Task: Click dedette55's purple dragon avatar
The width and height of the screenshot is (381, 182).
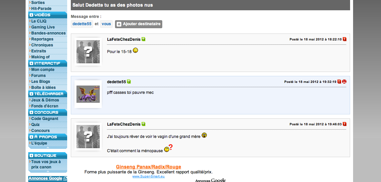Action: click(x=88, y=94)
